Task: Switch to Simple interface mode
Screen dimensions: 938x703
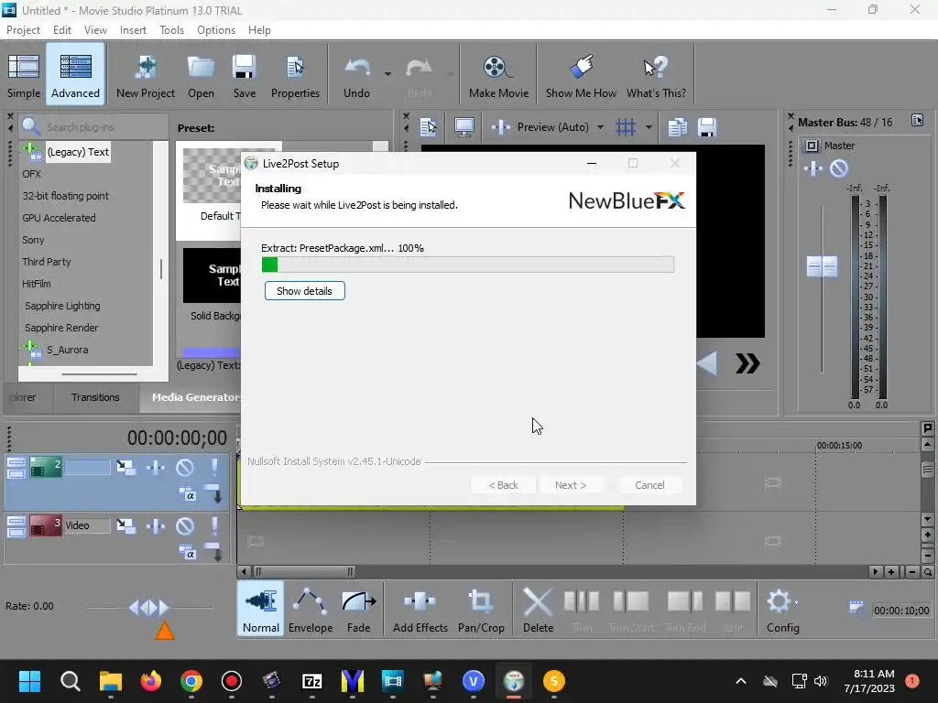Action: 24,75
